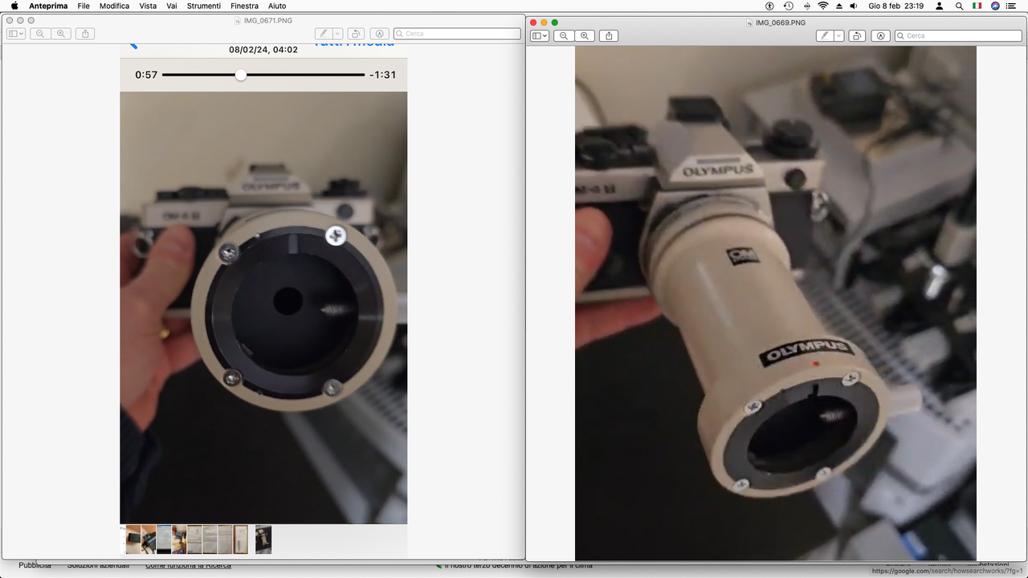Open the Aiuto menu

pyautogui.click(x=277, y=6)
